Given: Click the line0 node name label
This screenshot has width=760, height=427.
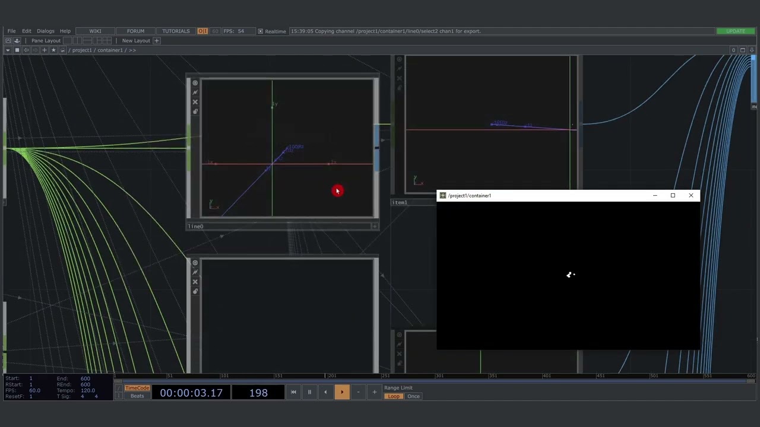Looking at the screenshot, I should (196, 226).
